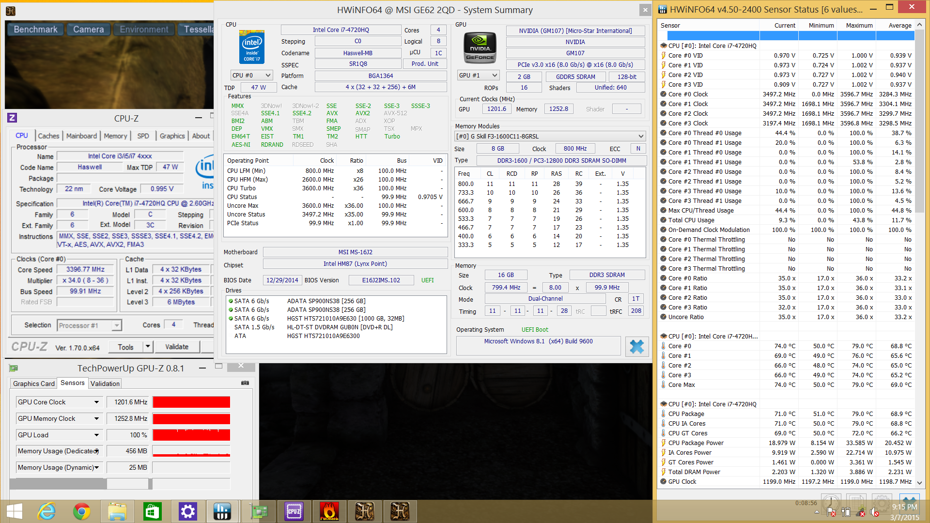
Task: Select the Total DRAM Power sensor row
Action: [x=787, y=472]
